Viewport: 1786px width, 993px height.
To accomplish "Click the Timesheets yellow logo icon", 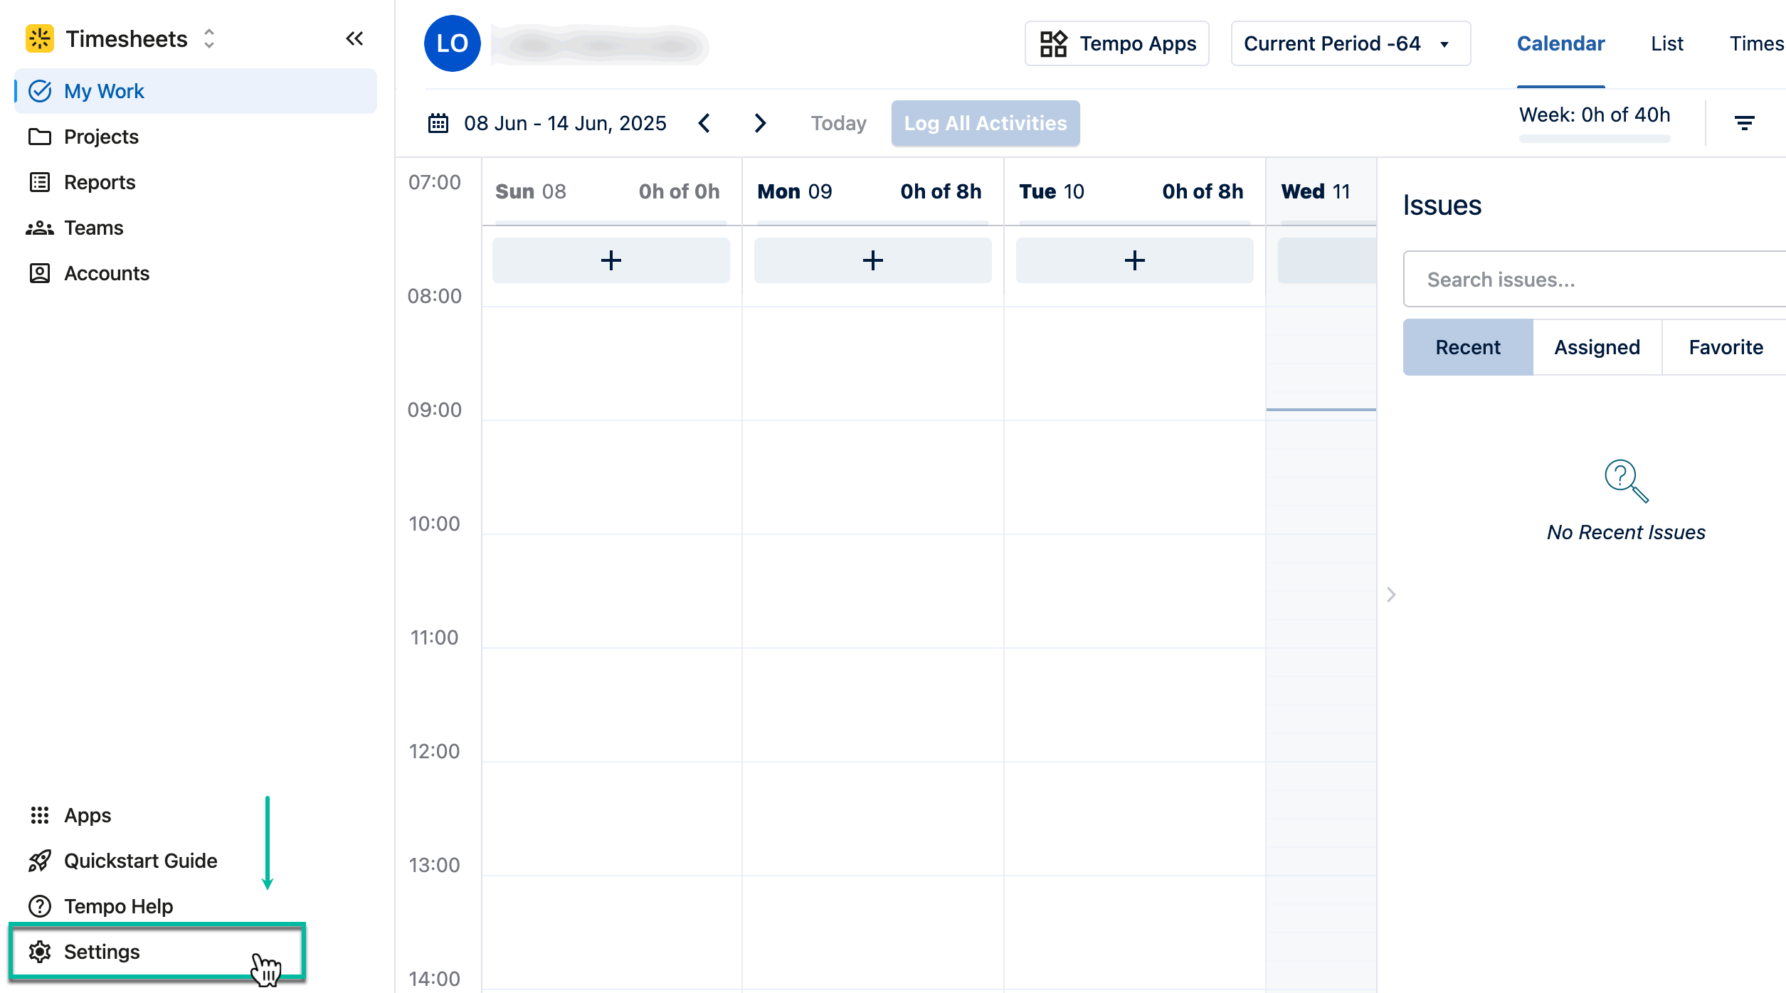I will tap(40, 38).
